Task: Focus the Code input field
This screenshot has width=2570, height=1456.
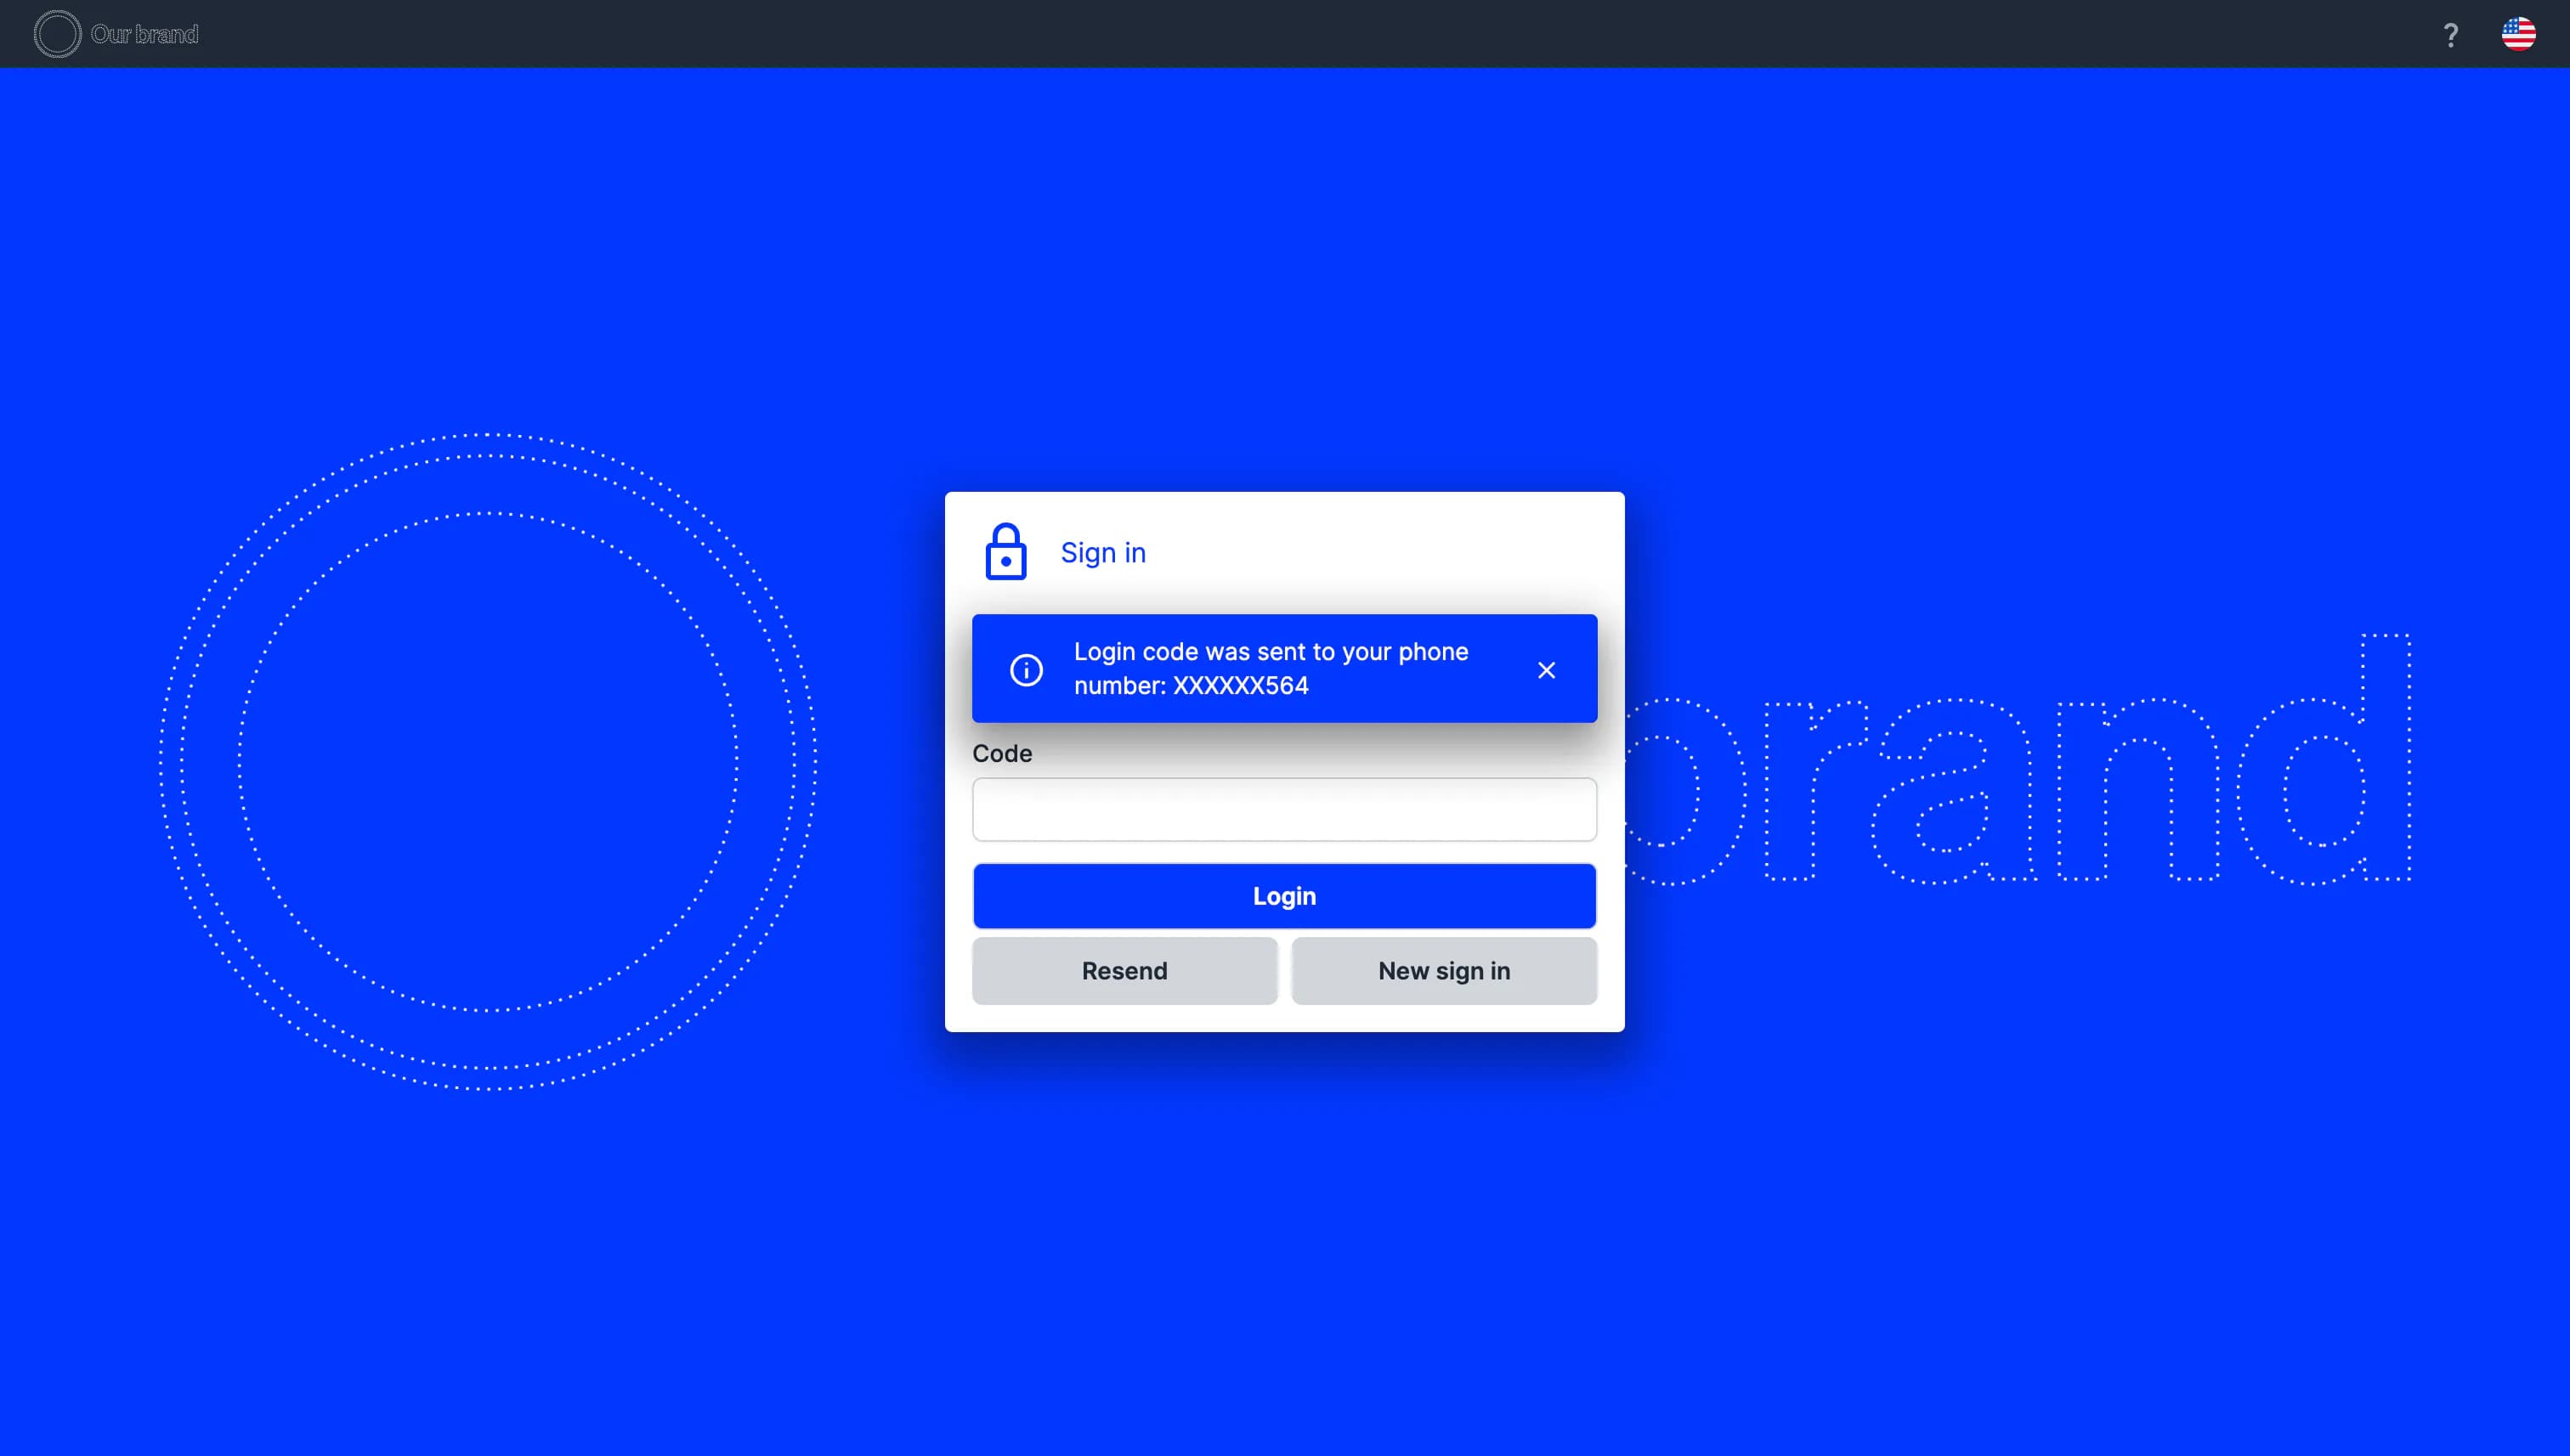Action: 1284,809
